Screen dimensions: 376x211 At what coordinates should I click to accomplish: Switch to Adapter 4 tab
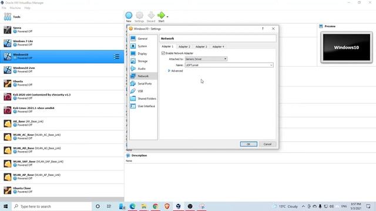218,47
